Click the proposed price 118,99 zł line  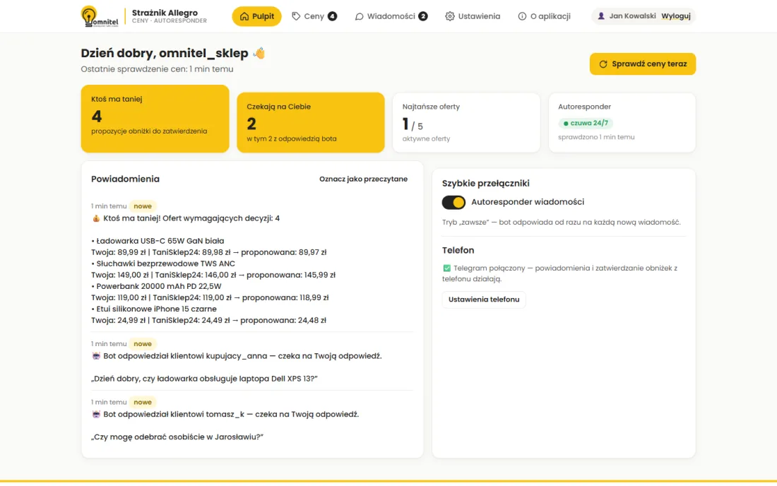point(210,297)
